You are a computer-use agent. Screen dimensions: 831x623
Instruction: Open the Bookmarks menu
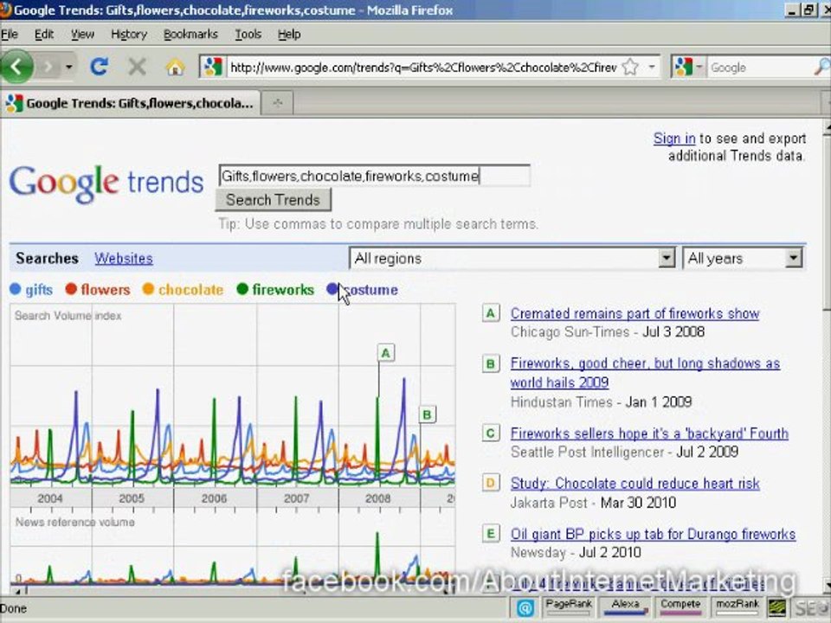(190, 35)
